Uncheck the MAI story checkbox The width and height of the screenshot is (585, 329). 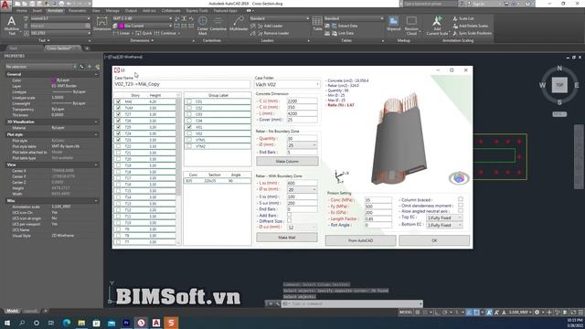[118, 101]
